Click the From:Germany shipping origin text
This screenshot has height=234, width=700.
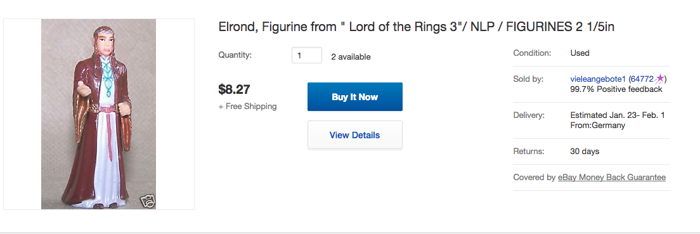(597, 126)
